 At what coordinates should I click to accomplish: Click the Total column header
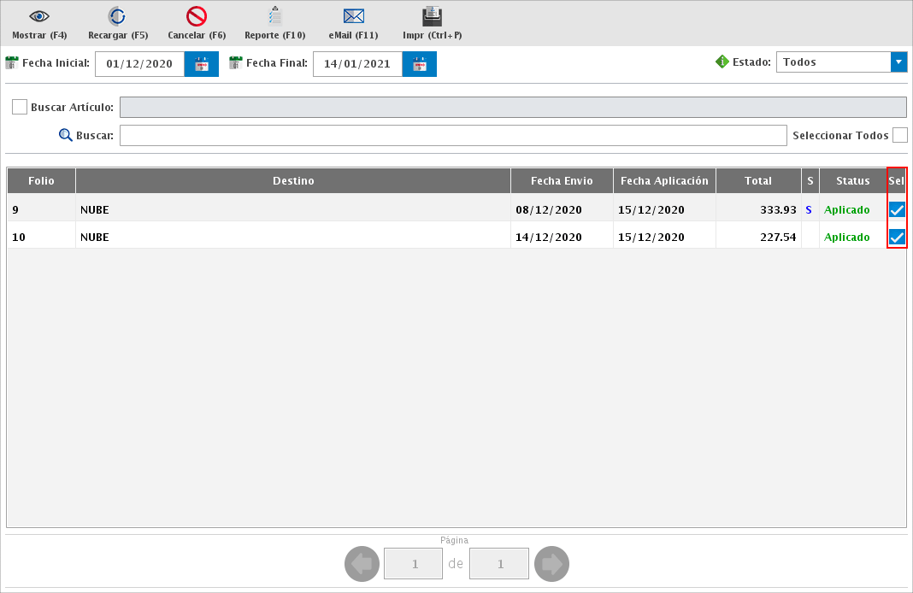pyautogui.click(x=757, y=180)
